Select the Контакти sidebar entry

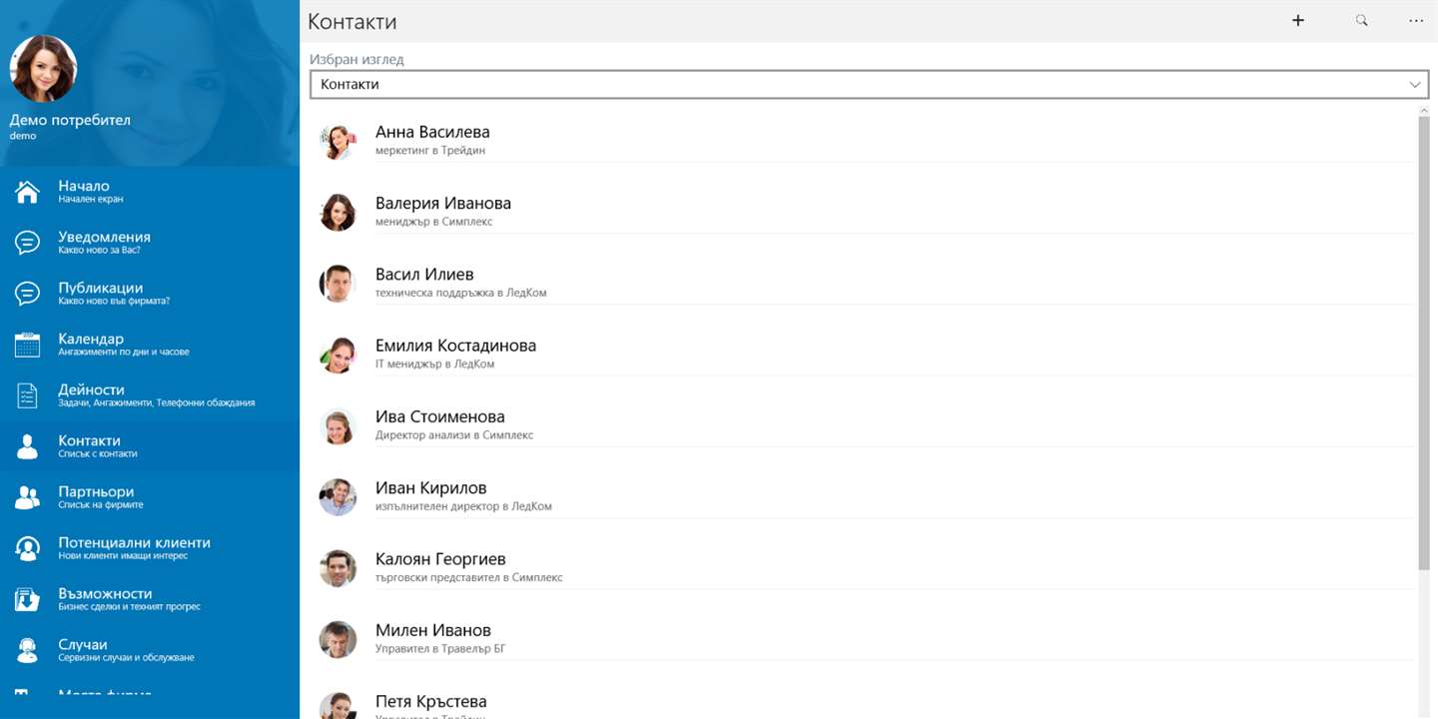tap(90, 445)
